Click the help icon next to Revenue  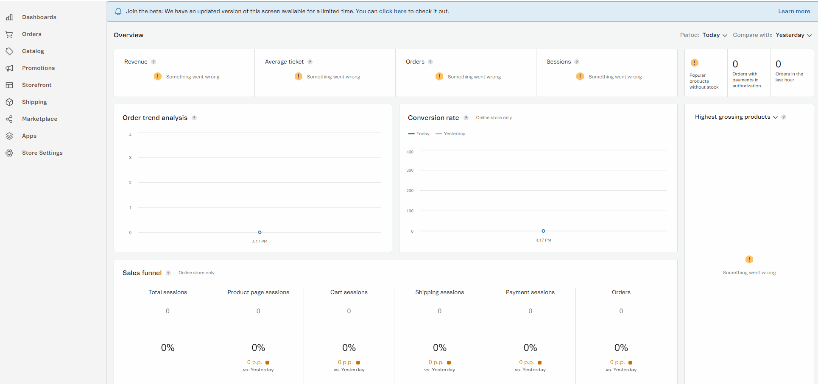pos(154,62)
